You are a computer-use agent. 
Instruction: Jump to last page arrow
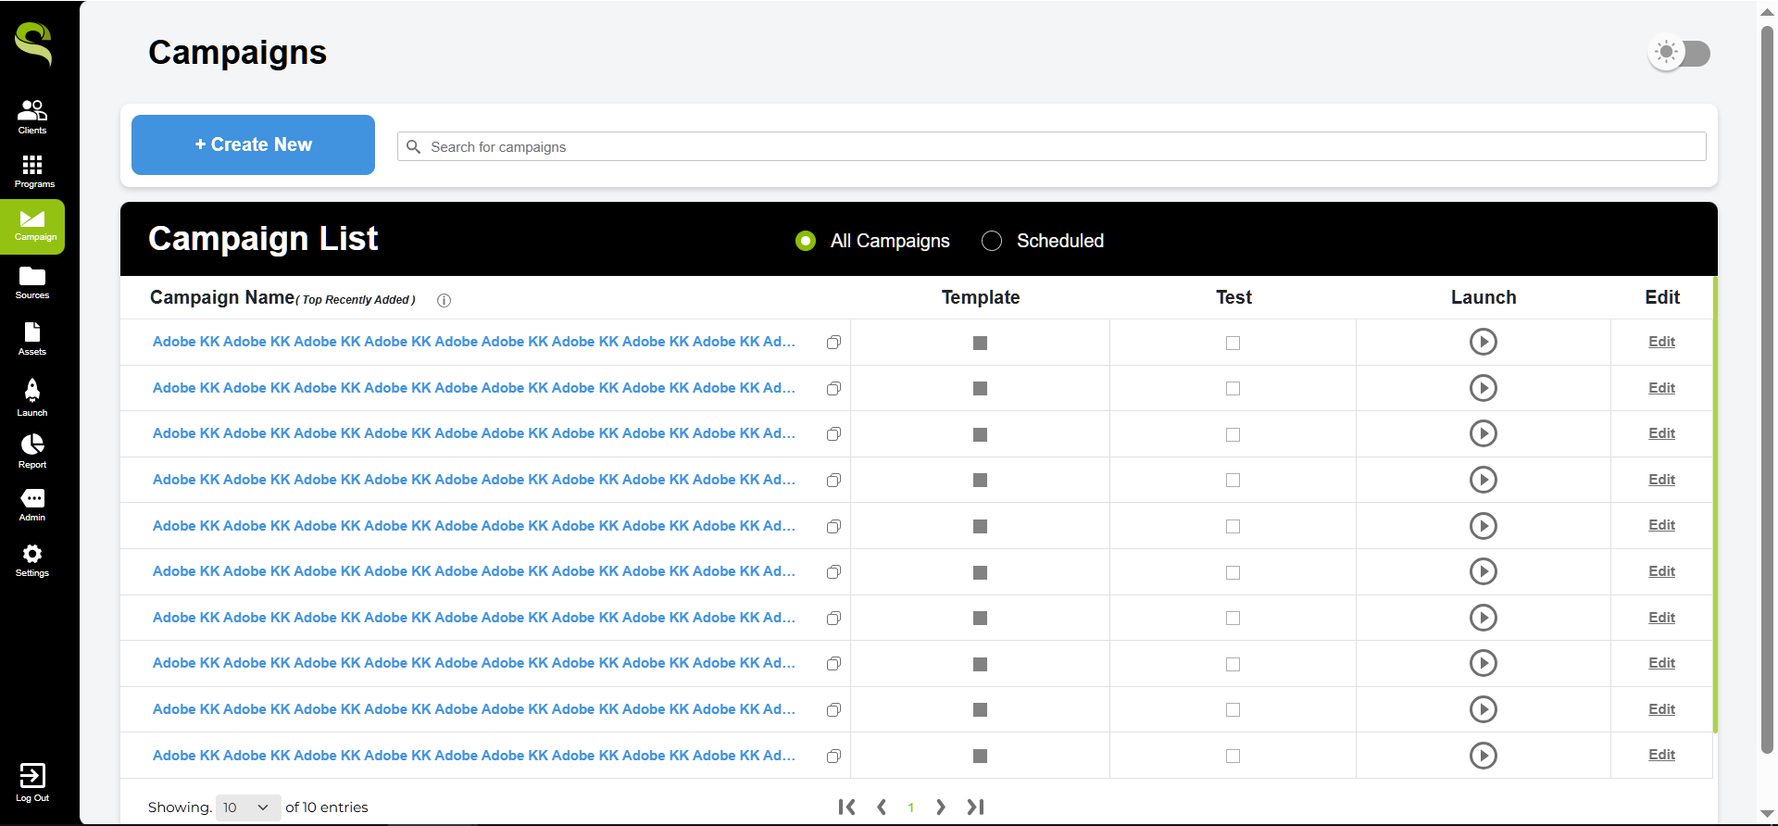(x=975, y=807)
